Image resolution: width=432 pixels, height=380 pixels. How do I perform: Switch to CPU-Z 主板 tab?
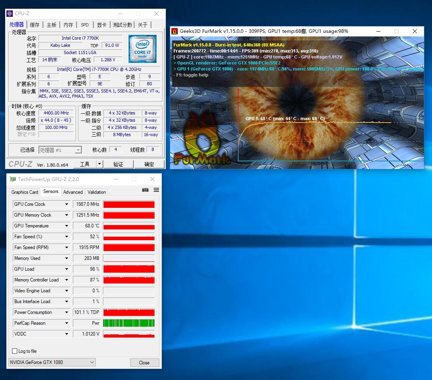[51, 25]
